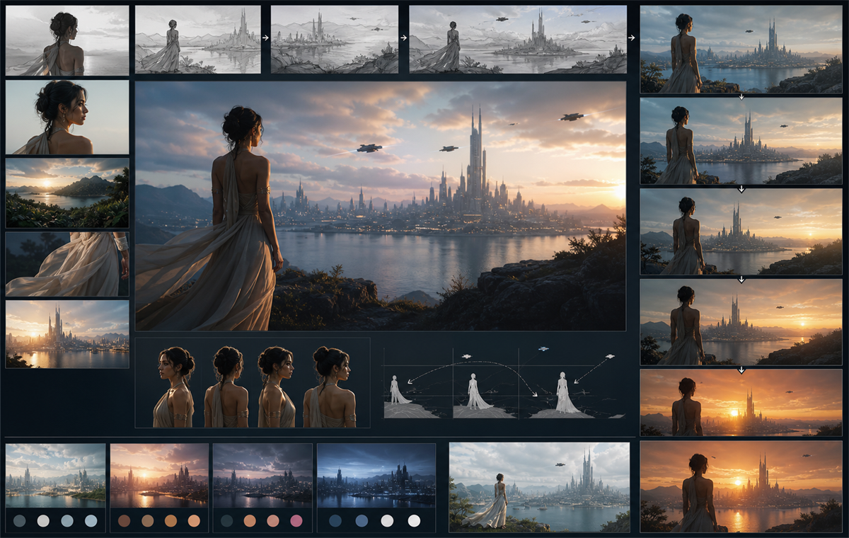Open the daytime blue-sky city palette thumbnail
The height and width of the screenshot is (538, 849).
tap(55, 475)
